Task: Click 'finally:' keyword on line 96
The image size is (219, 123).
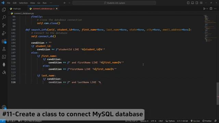Action: tap(37, 17)
